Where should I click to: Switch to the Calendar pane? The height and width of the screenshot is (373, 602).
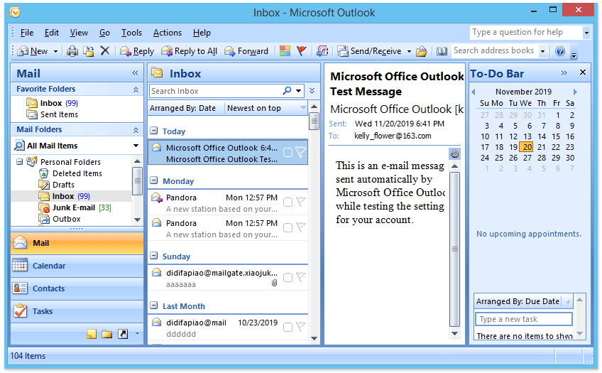77,266
